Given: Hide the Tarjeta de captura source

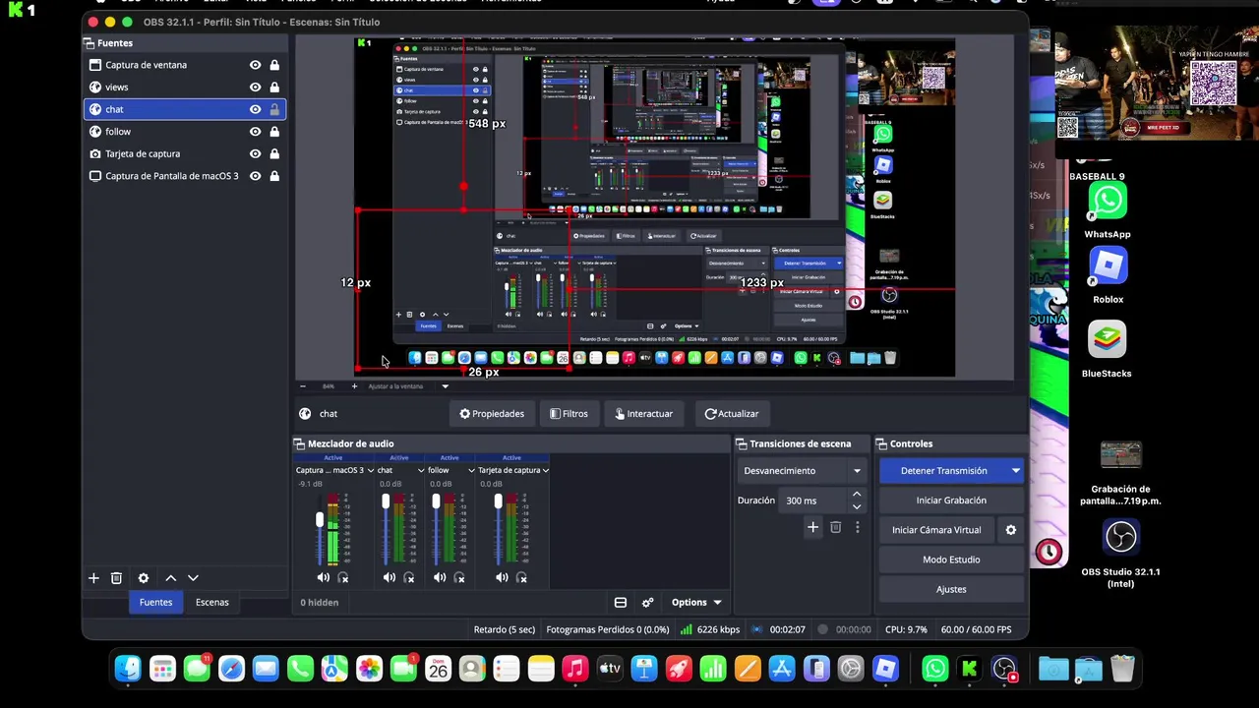Looking at the screenshot, I should [255, 153].
